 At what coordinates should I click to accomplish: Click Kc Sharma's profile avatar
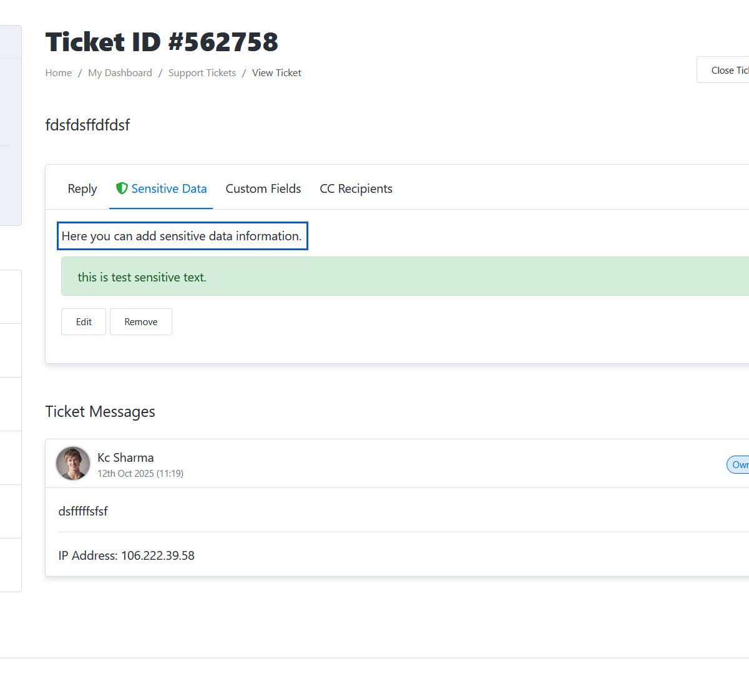[x=73, y=464]
